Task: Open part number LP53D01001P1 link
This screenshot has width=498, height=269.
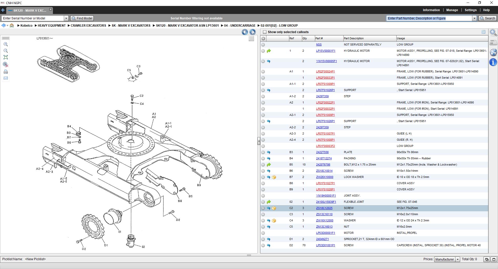Action: point(325,245)
